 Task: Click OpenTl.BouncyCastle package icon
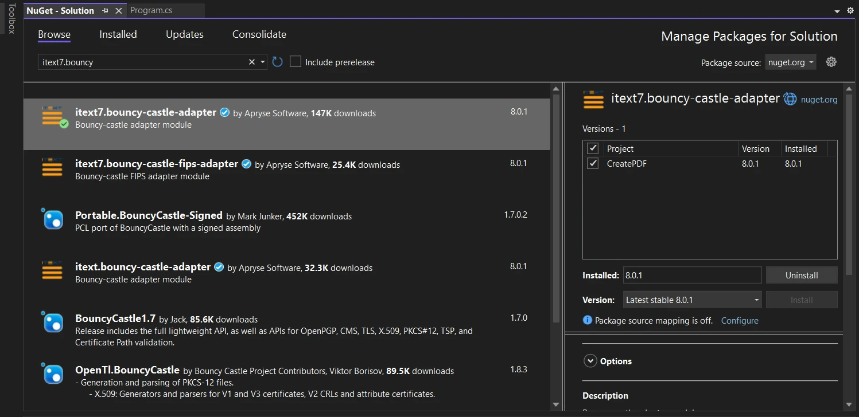click(x=52, y=373)
